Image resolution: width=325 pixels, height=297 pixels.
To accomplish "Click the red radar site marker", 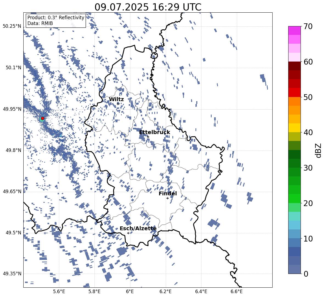I will click(x=43, y=118).
